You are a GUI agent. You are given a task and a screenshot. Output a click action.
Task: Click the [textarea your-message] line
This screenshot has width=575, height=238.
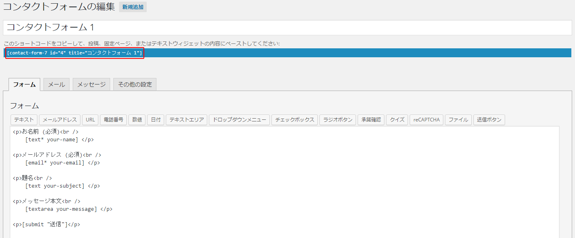point(69,209)
